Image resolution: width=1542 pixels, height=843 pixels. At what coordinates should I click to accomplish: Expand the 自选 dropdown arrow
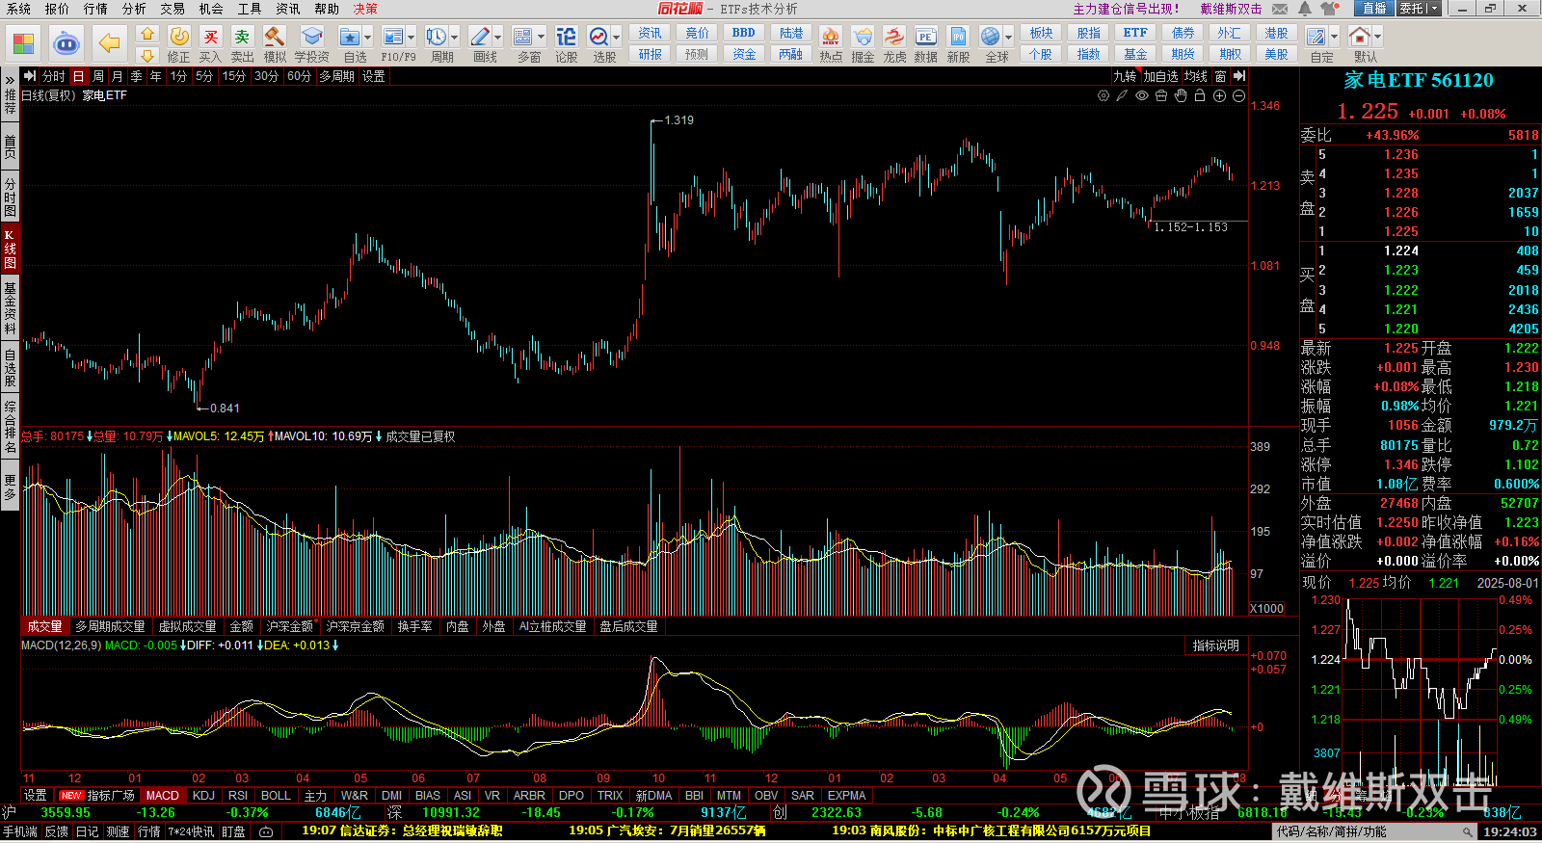370,38
